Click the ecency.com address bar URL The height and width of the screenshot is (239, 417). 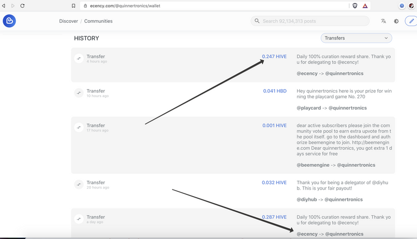(x=125, y=5)
